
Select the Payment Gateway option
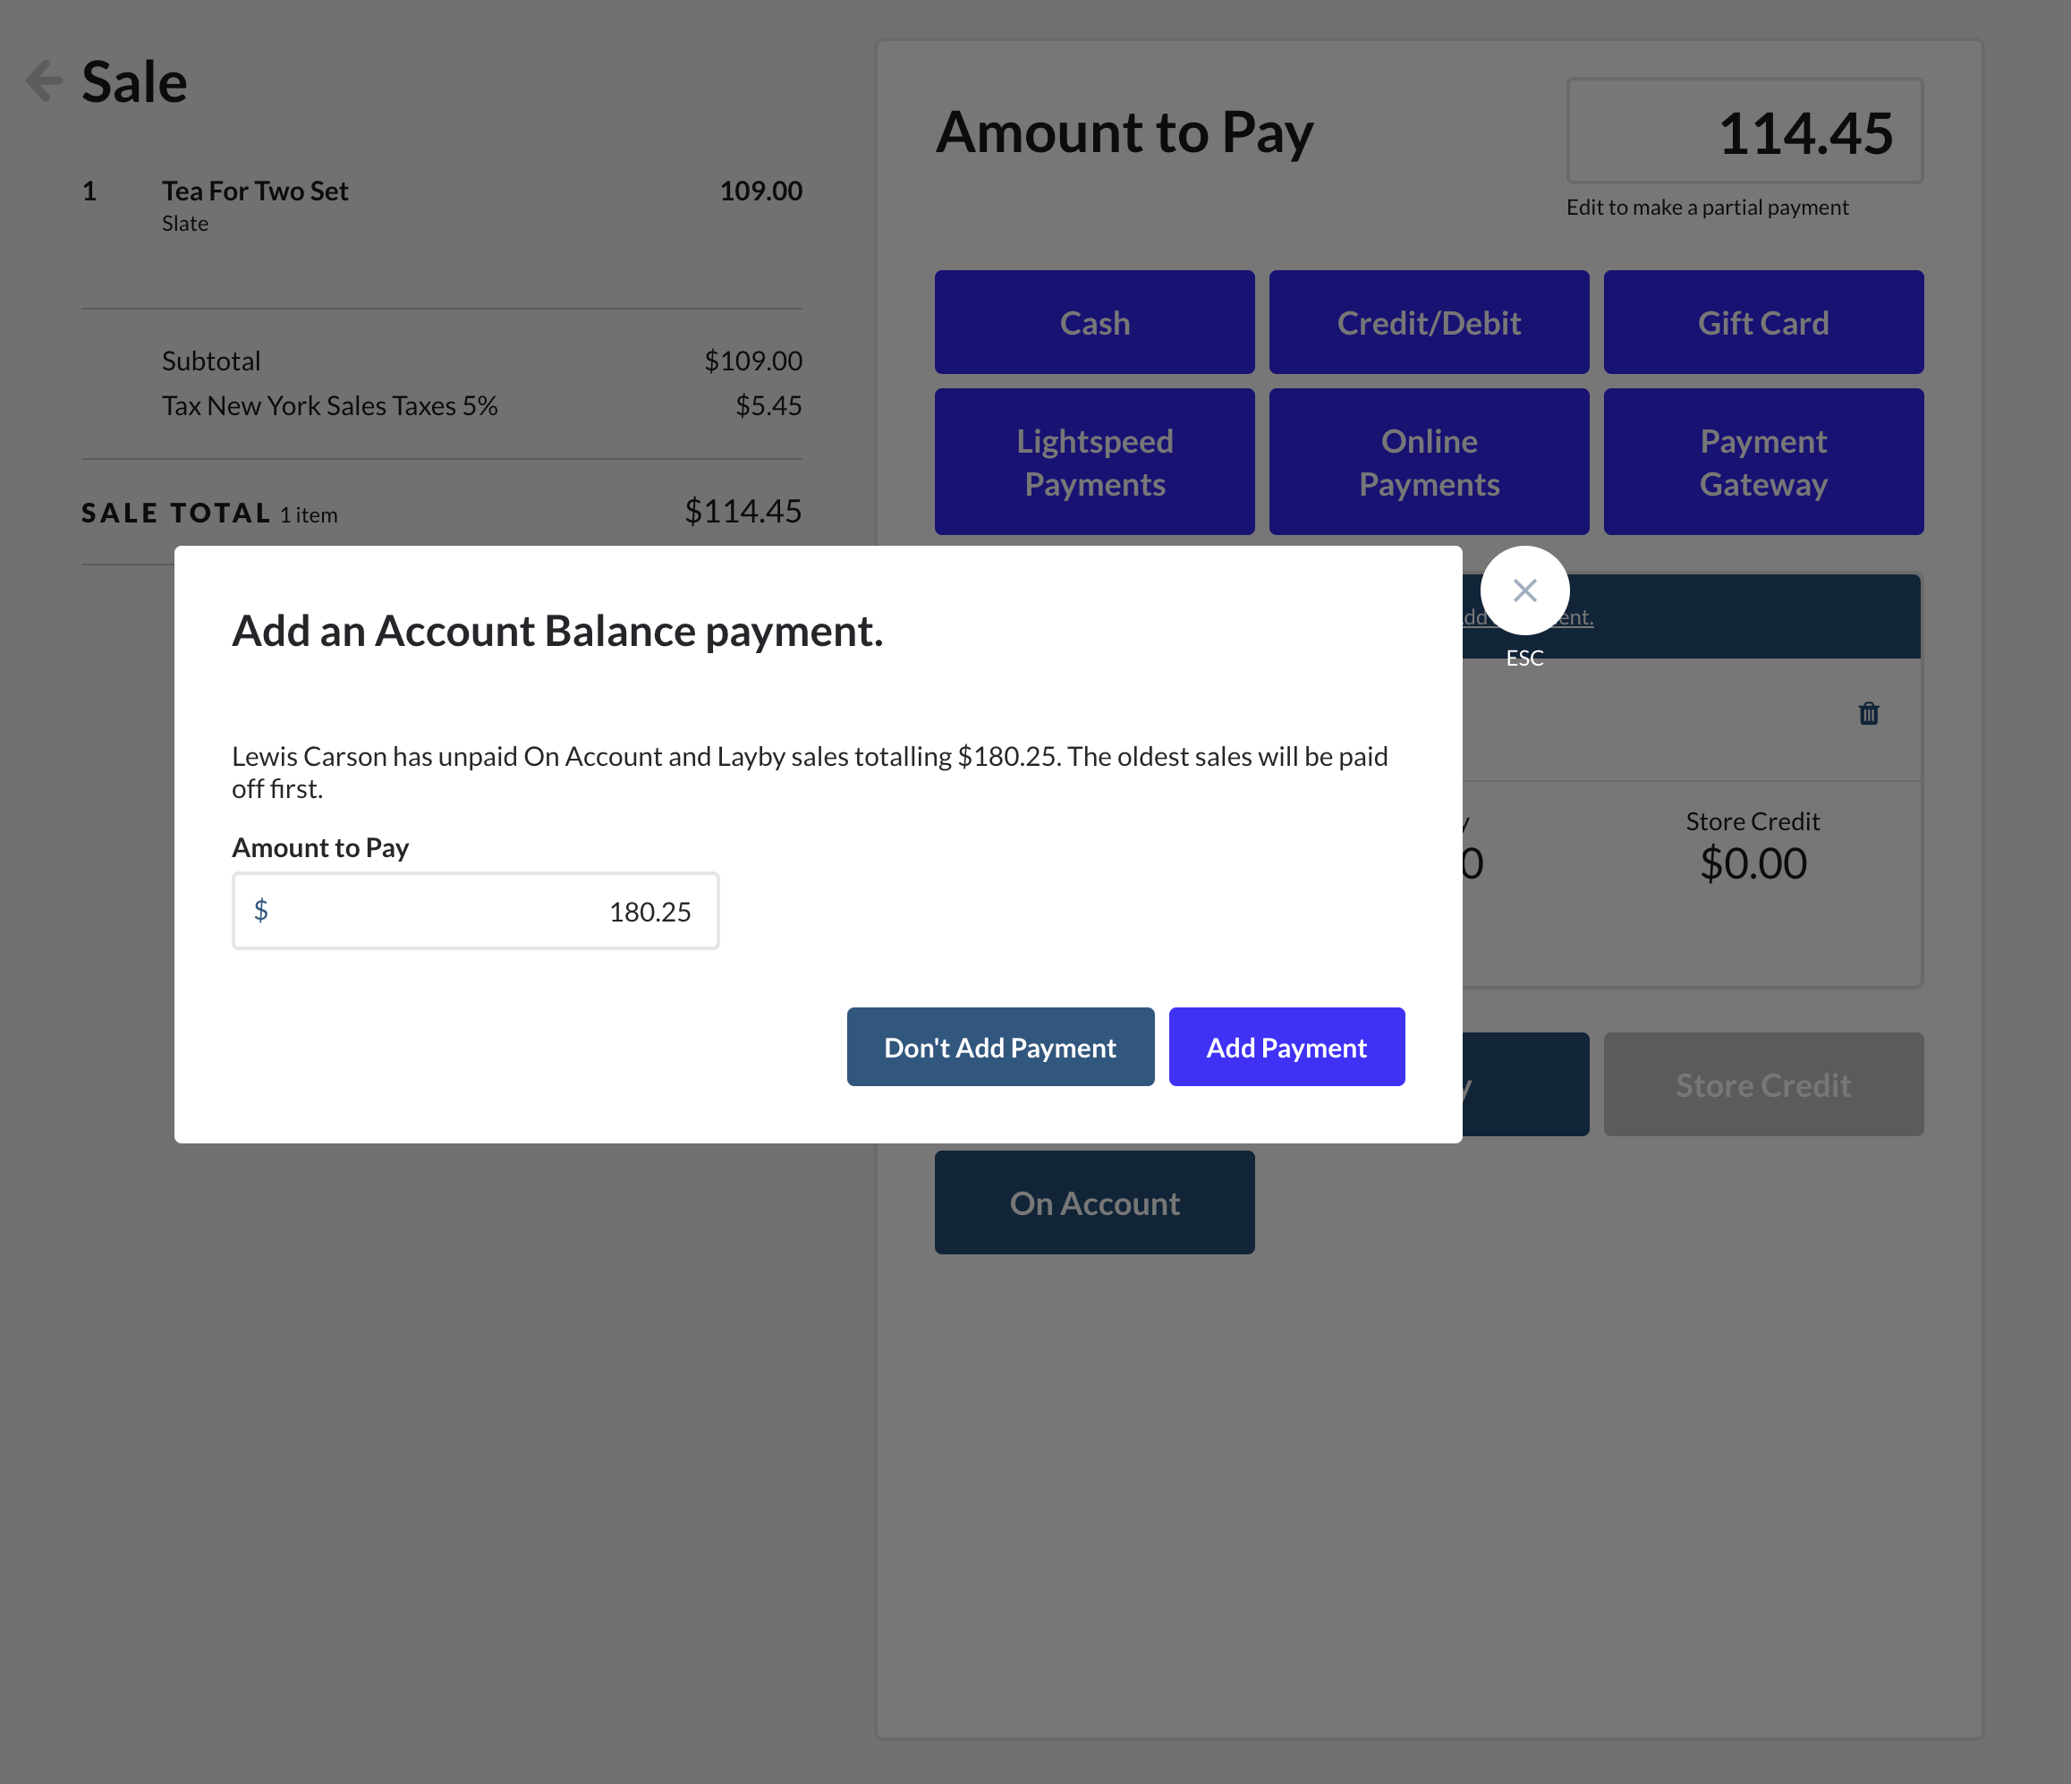[x=1763, y=462]
